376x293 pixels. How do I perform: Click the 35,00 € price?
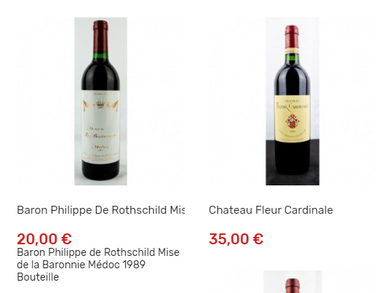point(236,239)
